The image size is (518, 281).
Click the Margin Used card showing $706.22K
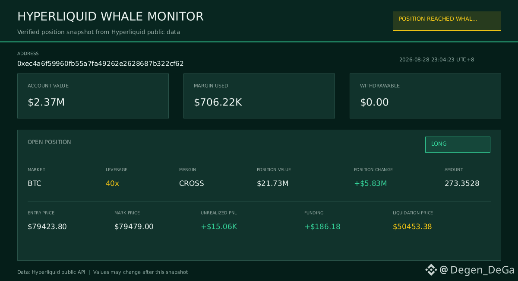[x=259, y=96]
